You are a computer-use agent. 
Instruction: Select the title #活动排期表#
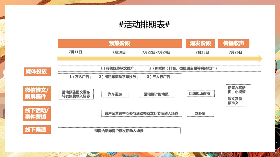[x=144, y=24]
